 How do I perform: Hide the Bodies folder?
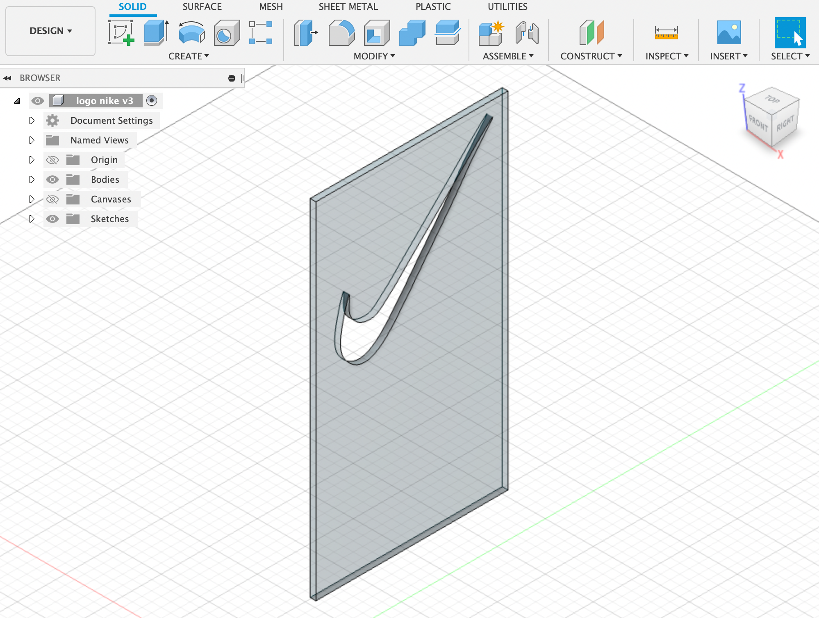tap(52, 179)
